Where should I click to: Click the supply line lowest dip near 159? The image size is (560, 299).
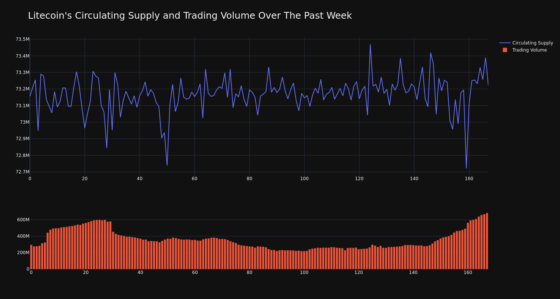[466, 168]
